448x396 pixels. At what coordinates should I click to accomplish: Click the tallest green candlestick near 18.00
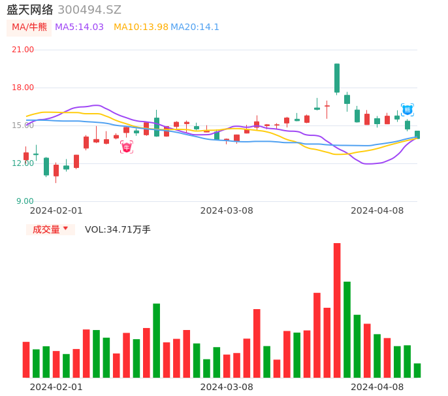click(x=337, y=78)
